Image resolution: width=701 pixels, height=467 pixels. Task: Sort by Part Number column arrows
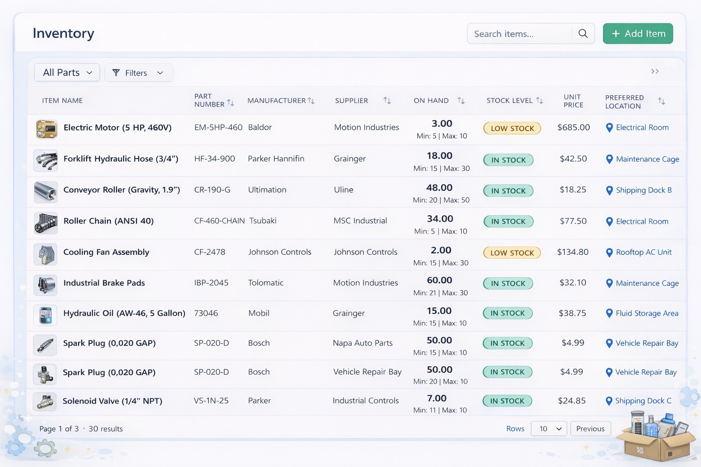(x=230, y=103)
